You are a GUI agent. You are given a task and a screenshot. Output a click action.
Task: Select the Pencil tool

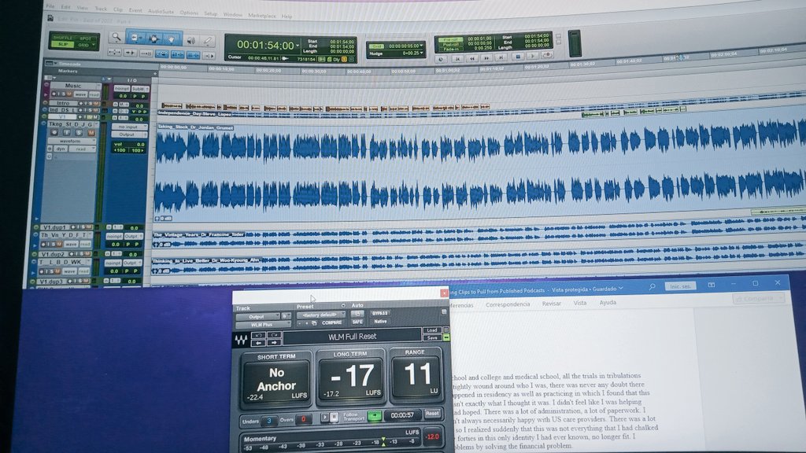pyautogui.click(x=208, y=41)
